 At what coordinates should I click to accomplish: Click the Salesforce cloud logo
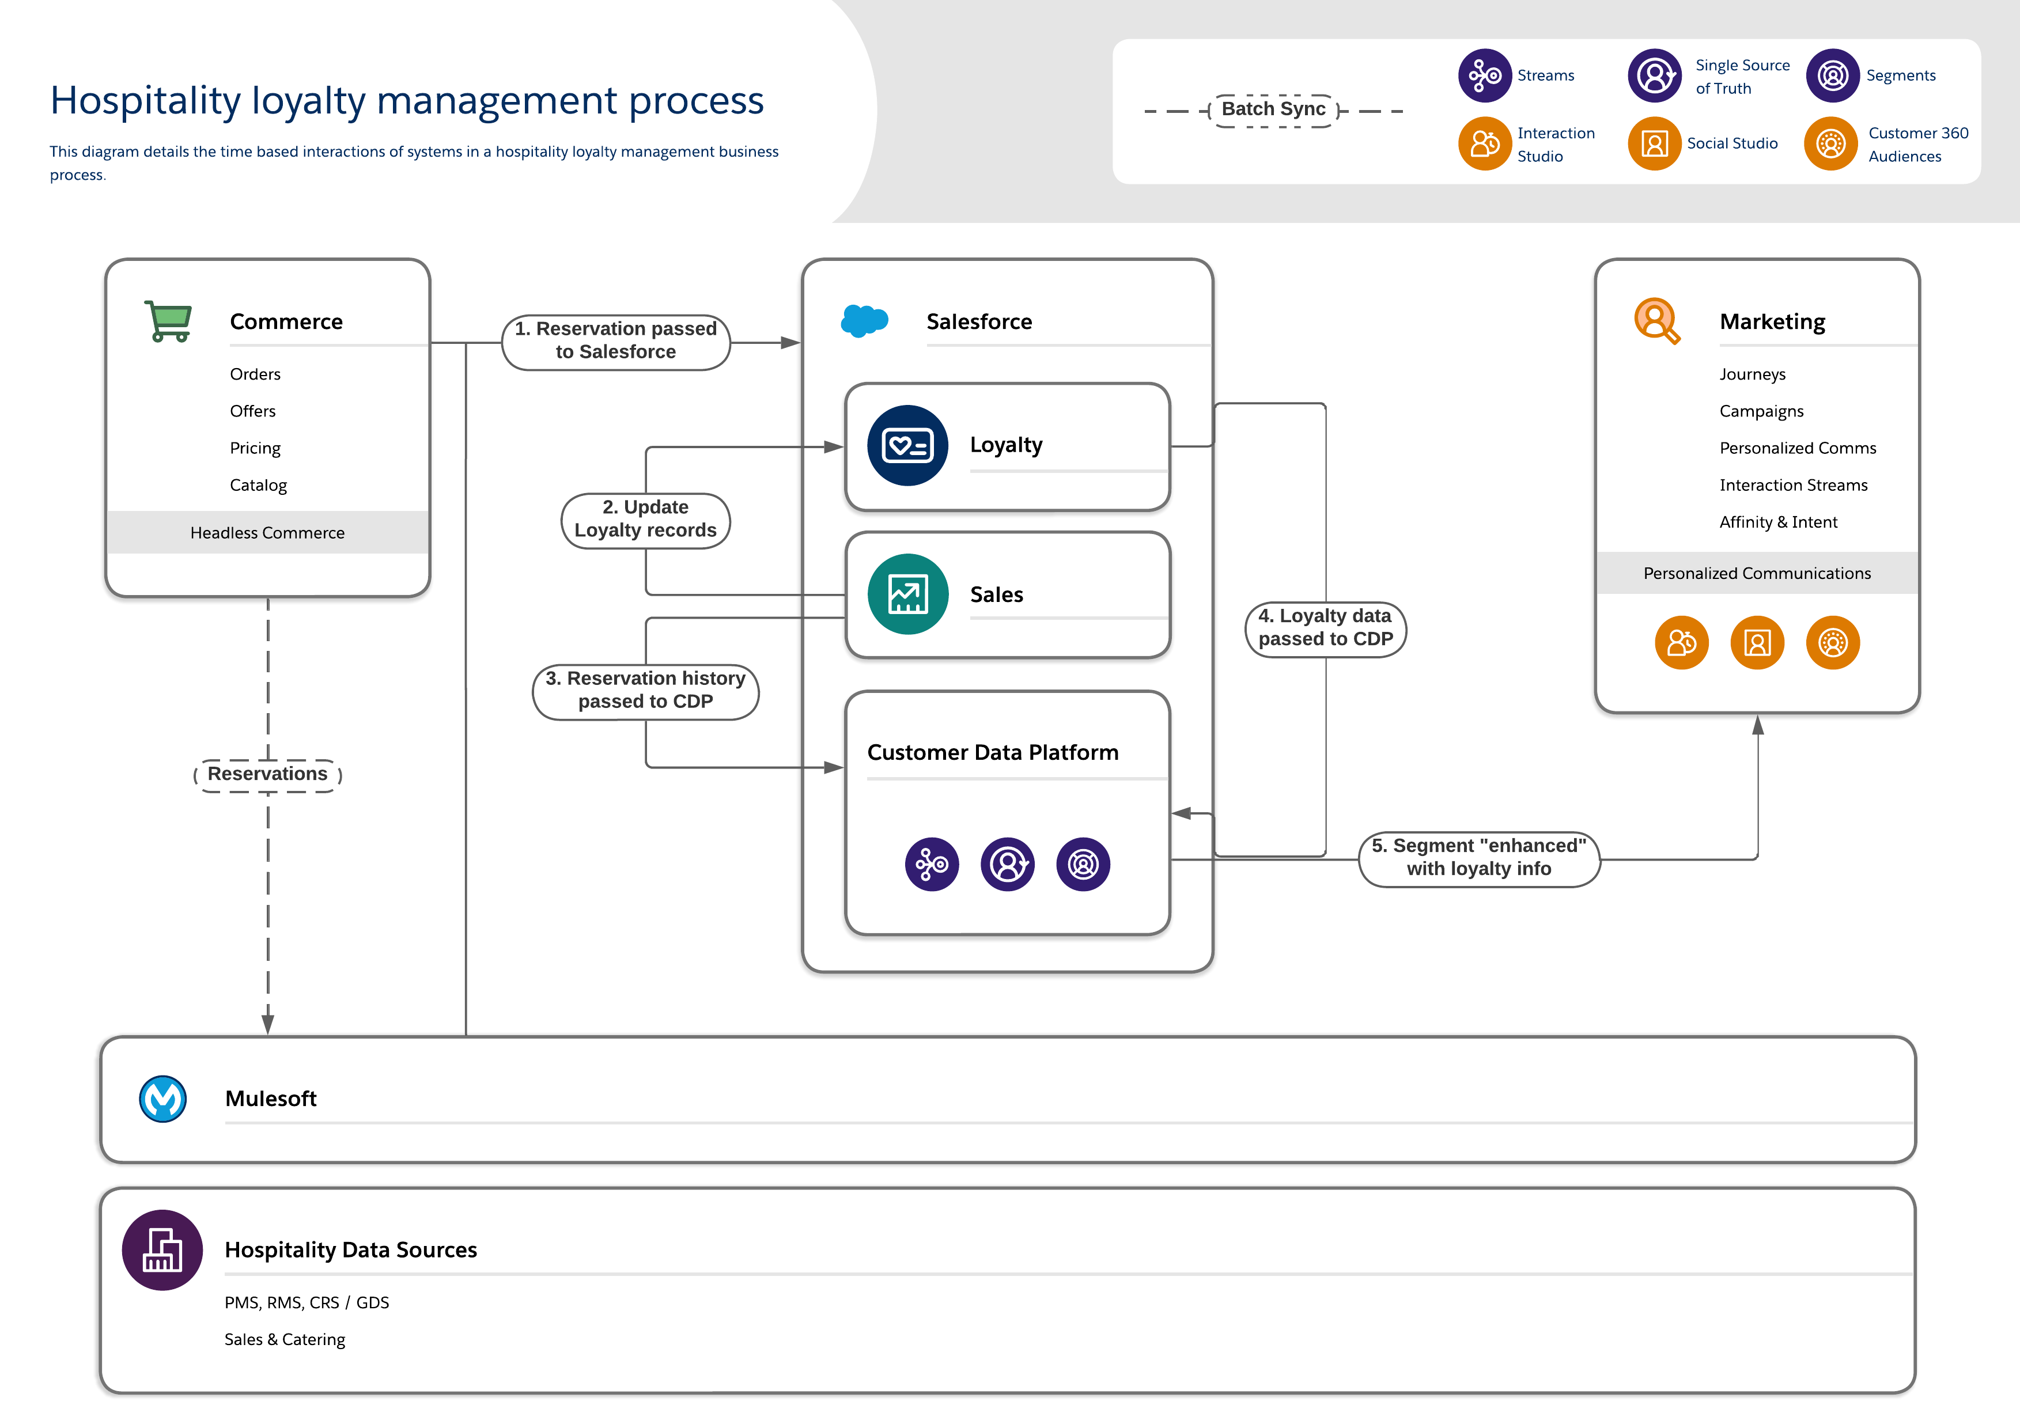point(864,321)
